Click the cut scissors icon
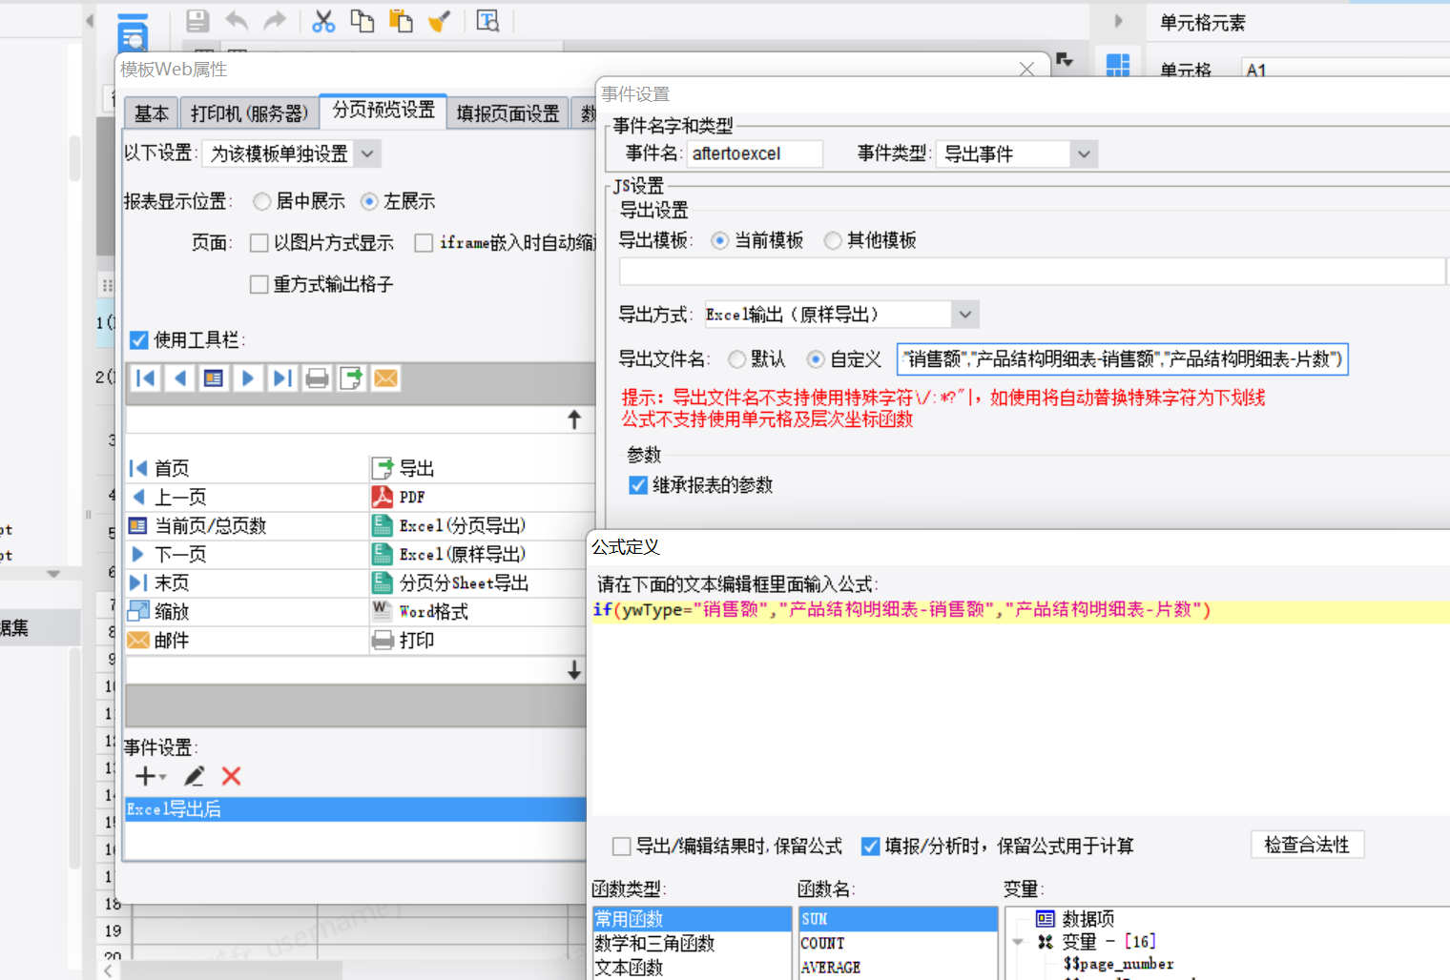The width and height of the screenshot is (1450, 980). 323,21
